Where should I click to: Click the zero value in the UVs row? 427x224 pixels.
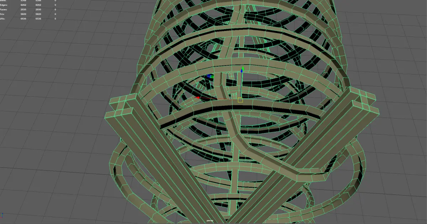point(55,18)
